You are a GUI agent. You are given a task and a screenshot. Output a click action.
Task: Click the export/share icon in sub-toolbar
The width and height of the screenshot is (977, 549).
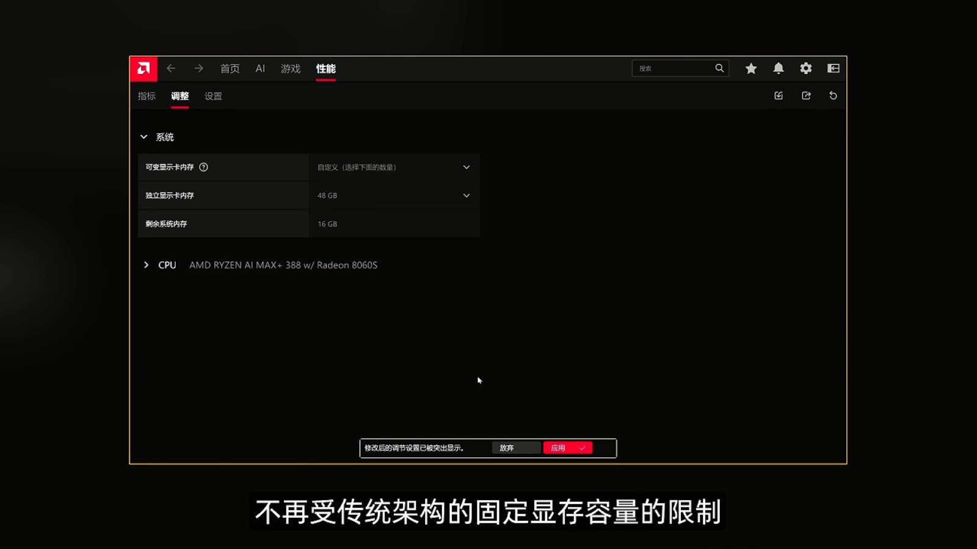[x=806, y=96]
